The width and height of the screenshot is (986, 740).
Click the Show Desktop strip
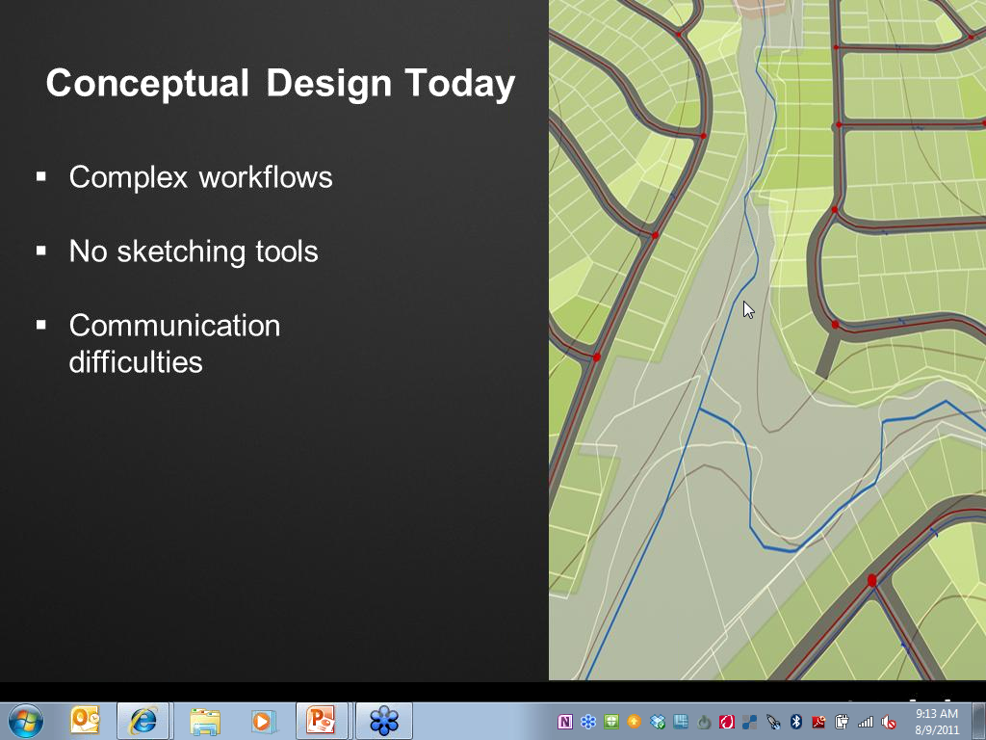979,721
